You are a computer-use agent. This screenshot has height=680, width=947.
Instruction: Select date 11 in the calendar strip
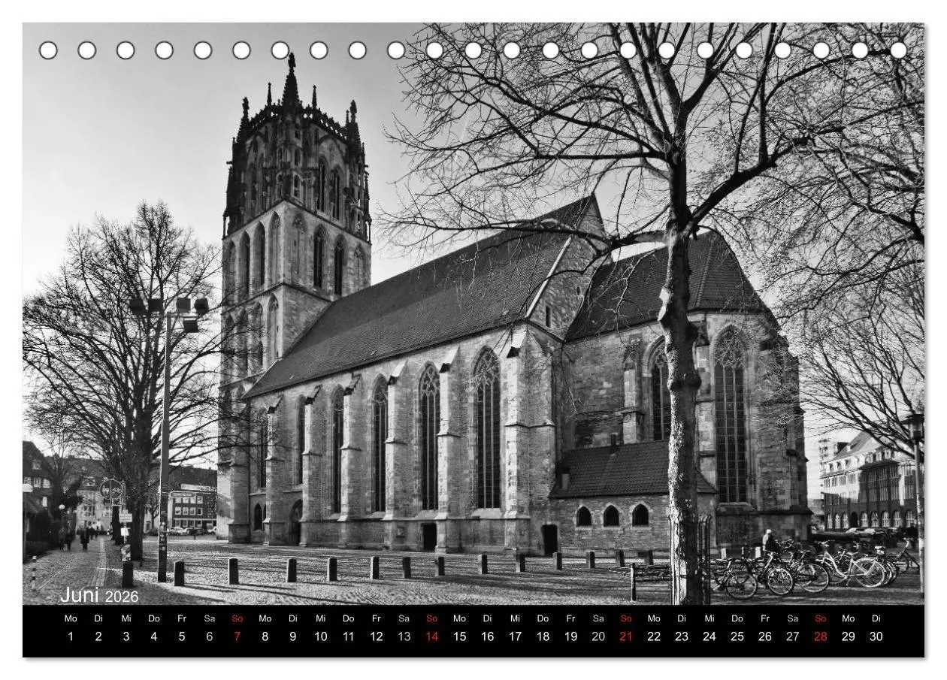[349, 636]
